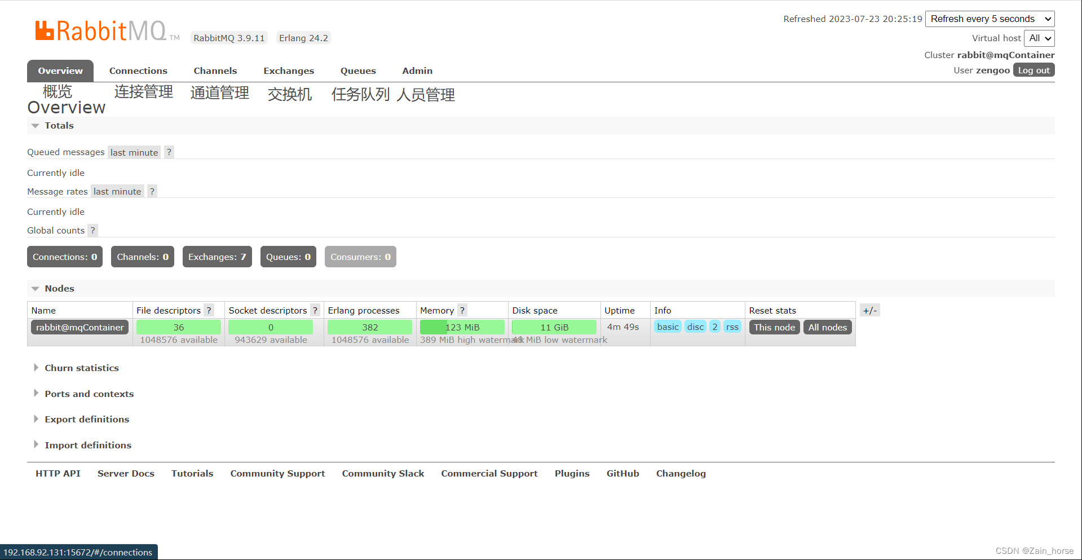
Task: Click the Socket descriptors 0 bar
Action: point(271,327)
